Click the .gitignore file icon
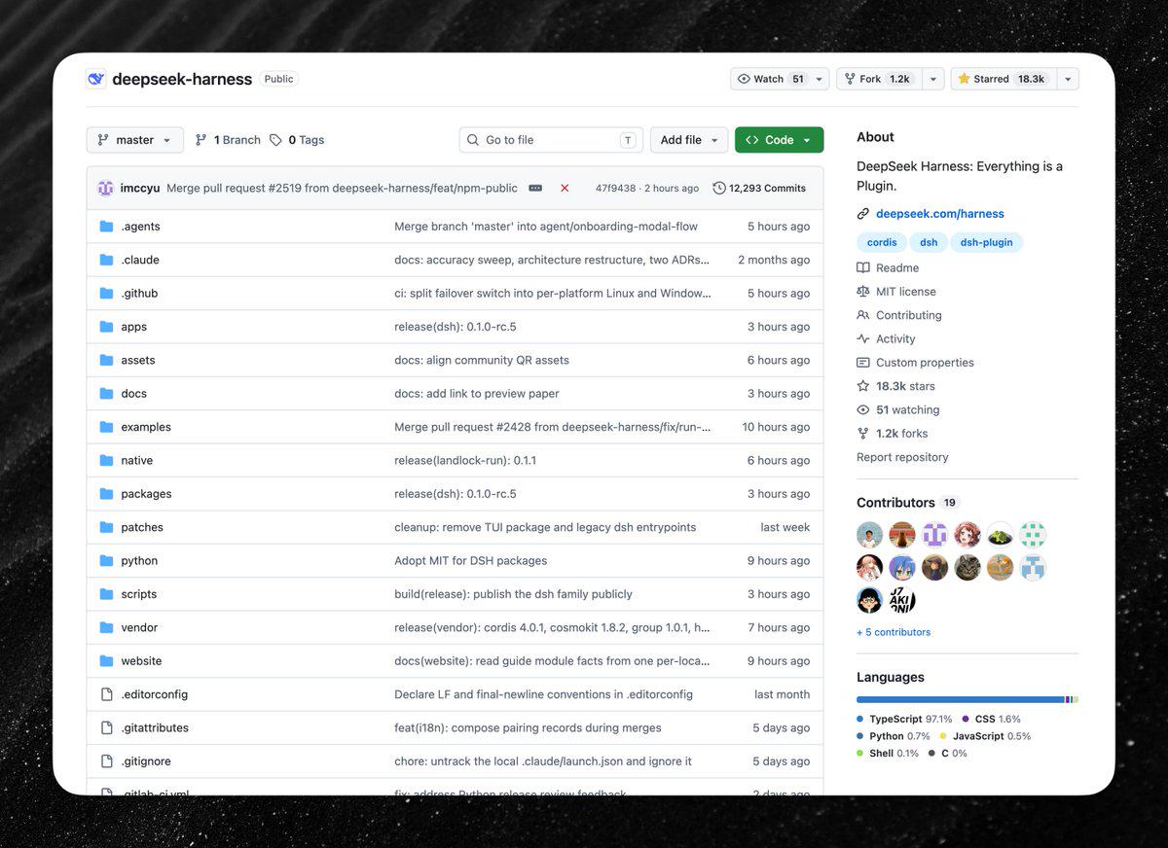 (107, 761)
